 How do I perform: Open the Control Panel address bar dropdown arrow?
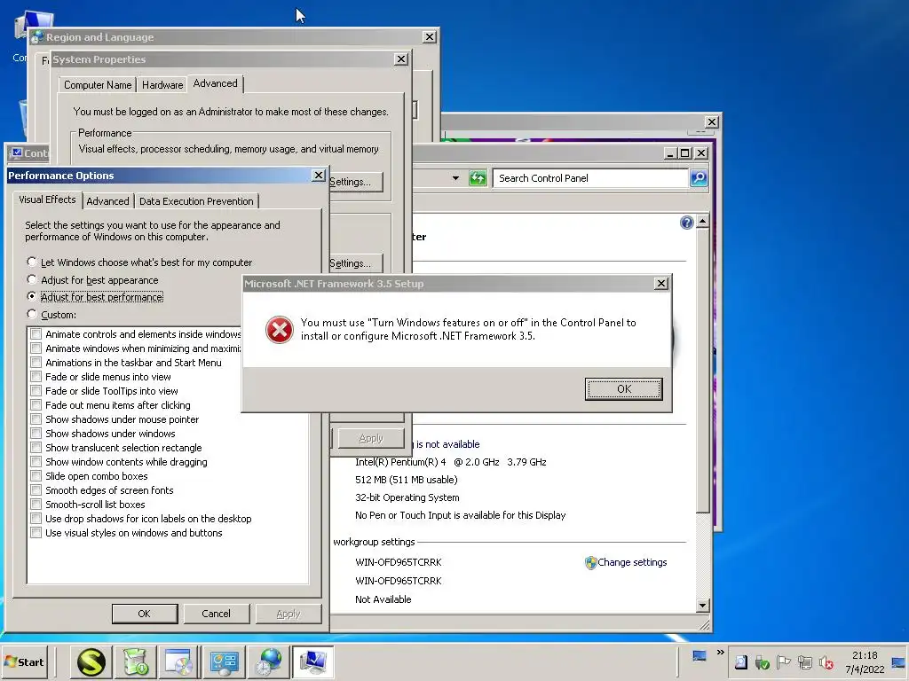click(455, 177)
